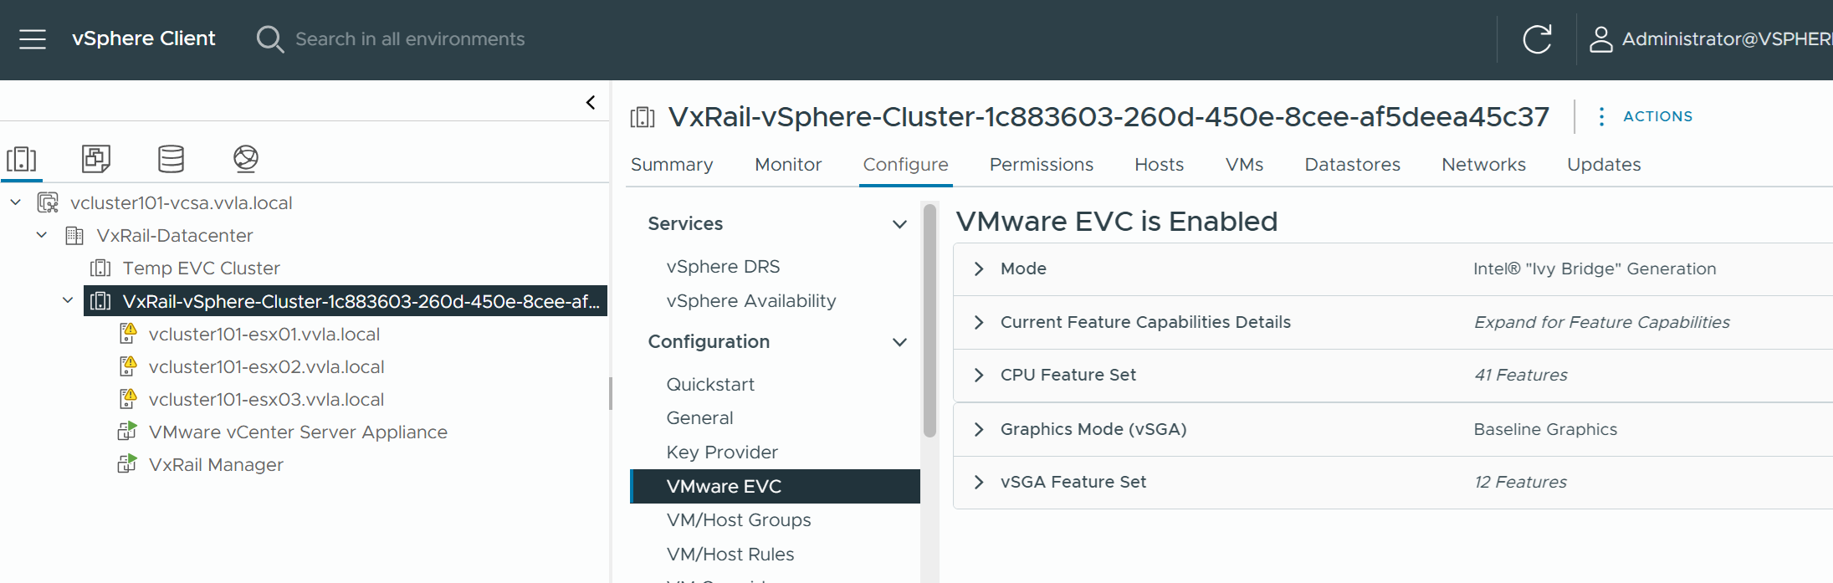Select vcluster101-esx01.vvla.local host
1833x583 pixels.
pos(264,334)
